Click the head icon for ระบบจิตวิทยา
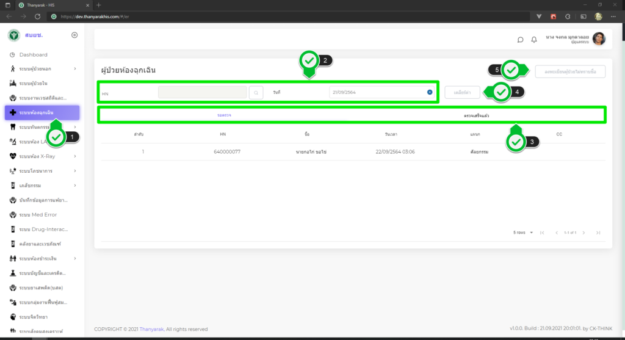Viewport: 625px width, 340px height. point(13,317)
